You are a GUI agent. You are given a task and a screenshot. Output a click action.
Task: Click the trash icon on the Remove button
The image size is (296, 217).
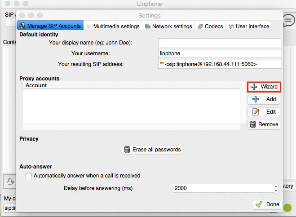click(x=253, y=124)
